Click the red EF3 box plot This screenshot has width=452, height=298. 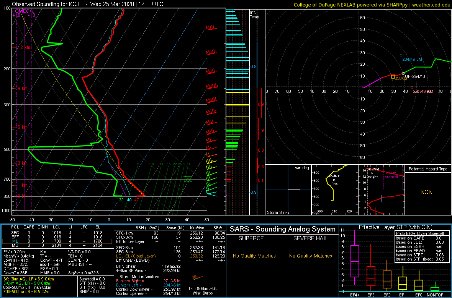(x=371, y=276)
